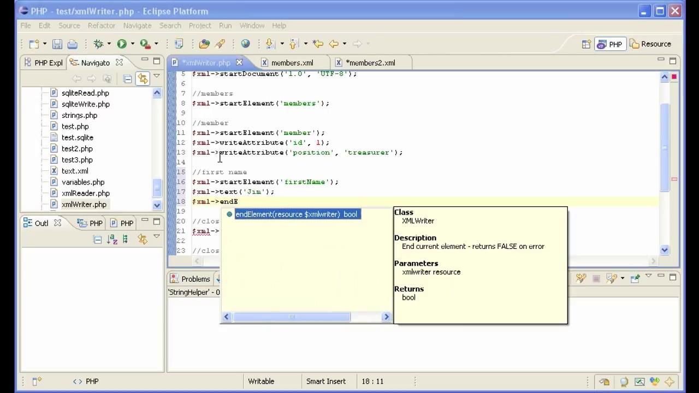Open the Project menu
Screen dimensions: 699x393
(x=200, y=26)
